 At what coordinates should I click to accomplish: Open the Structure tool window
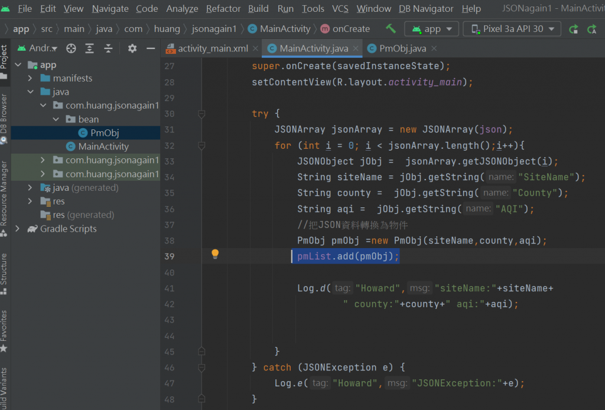pyautogui.click(x=4, y=274)
